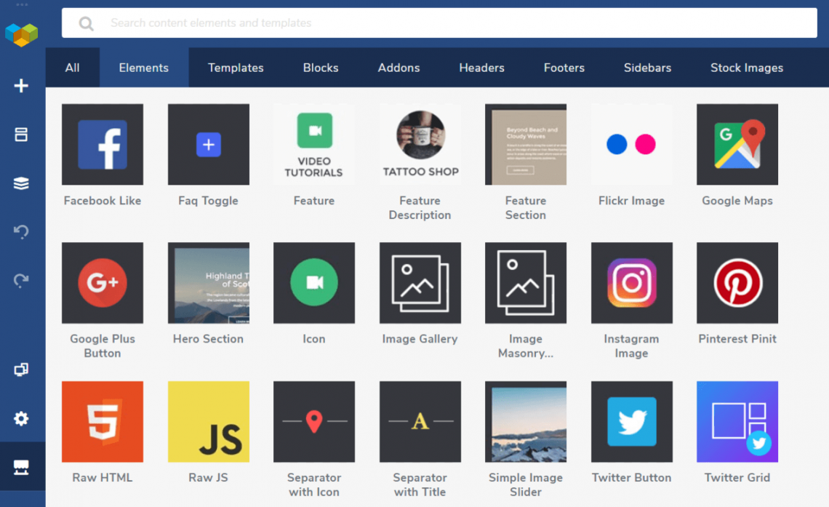Select the Addons tab

399,67
